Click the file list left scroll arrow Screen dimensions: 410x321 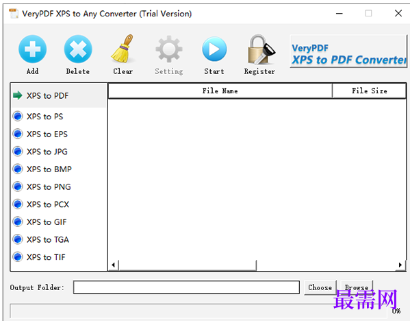[113, 265]
